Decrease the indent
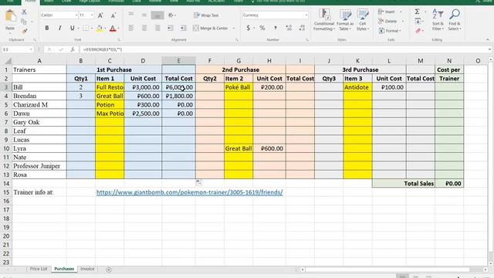 171,28
